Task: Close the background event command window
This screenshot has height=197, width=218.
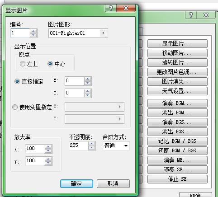Action: coord(206,15)
